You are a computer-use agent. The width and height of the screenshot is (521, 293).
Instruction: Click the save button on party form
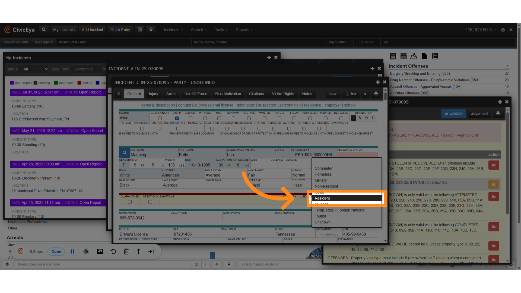pos(333,94)
